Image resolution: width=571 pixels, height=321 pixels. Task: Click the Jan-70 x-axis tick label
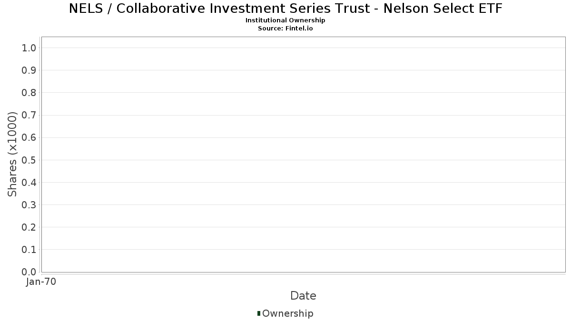point(41,282)
